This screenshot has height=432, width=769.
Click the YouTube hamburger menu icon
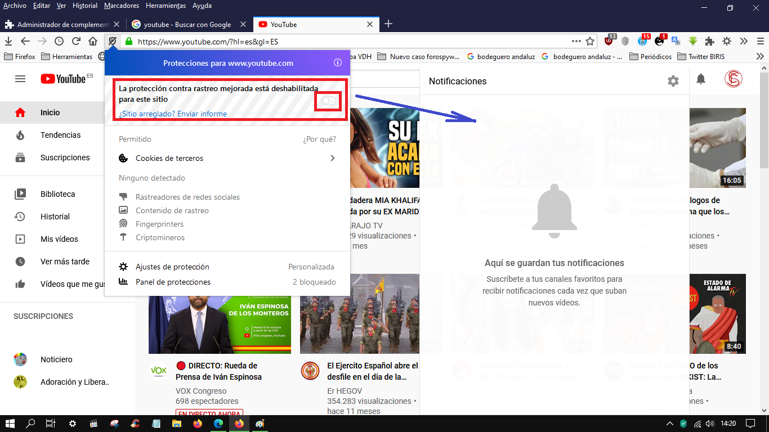point(20,79)
